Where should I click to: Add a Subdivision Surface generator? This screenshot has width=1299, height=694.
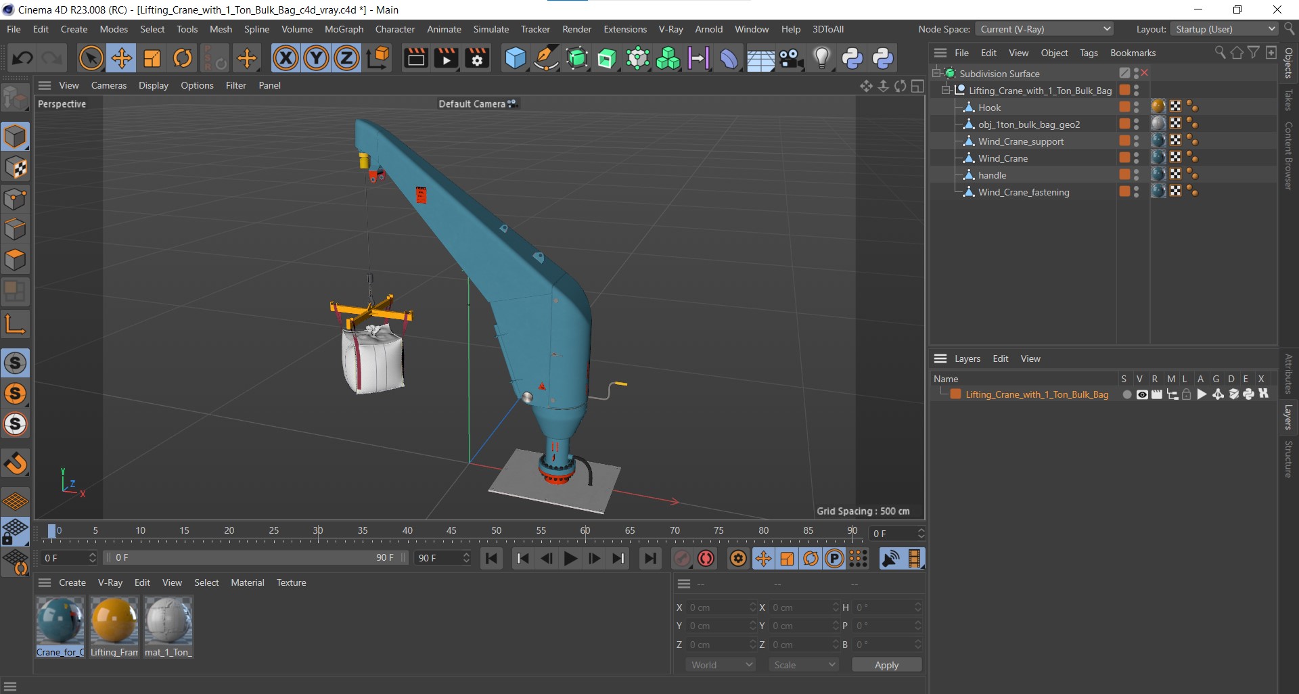click(x=576, y=58)
